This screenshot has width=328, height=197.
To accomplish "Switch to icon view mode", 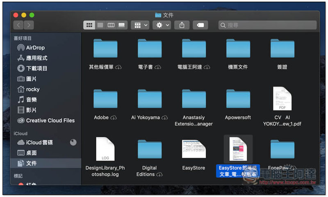I will (x=89, y=25).
